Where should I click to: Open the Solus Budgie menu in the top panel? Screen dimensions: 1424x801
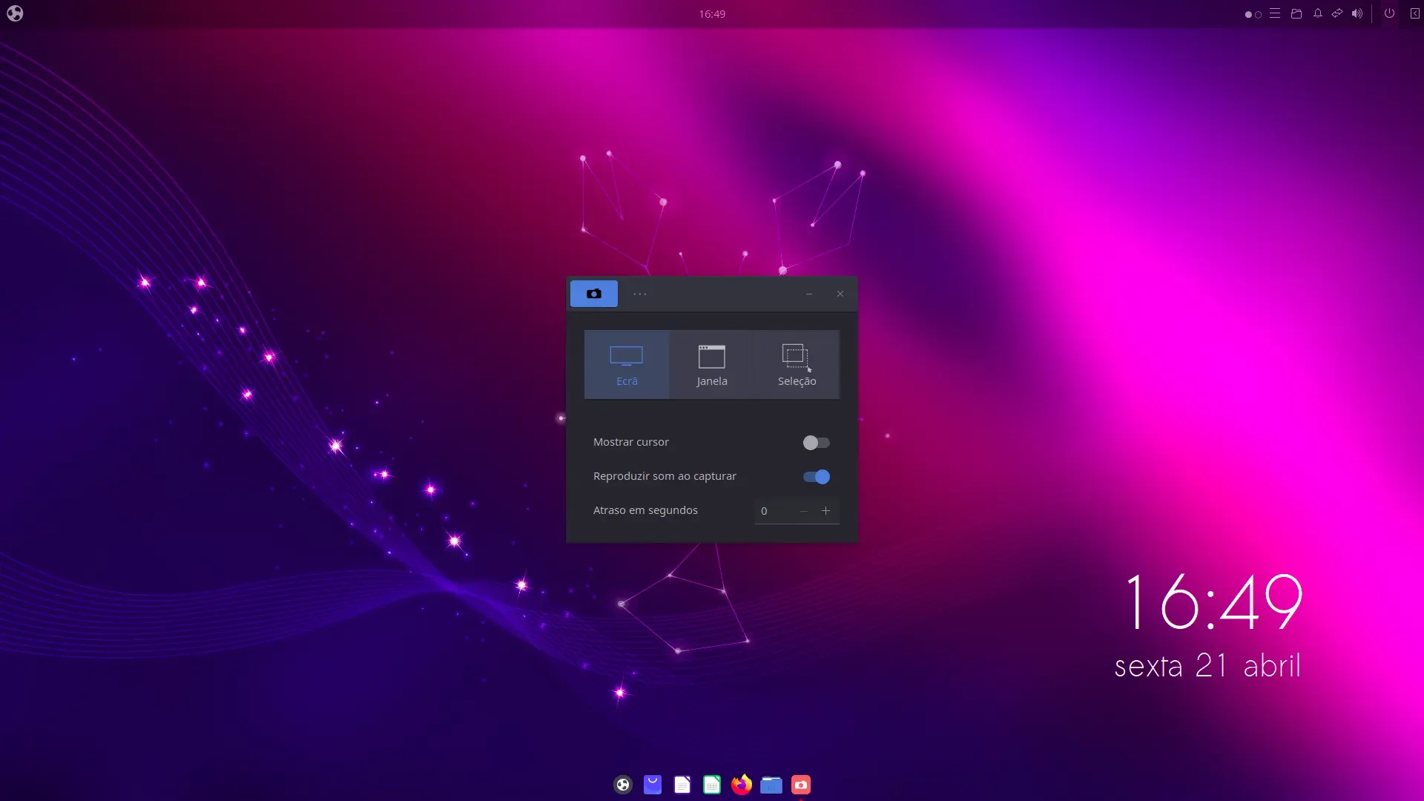(15, 13)
